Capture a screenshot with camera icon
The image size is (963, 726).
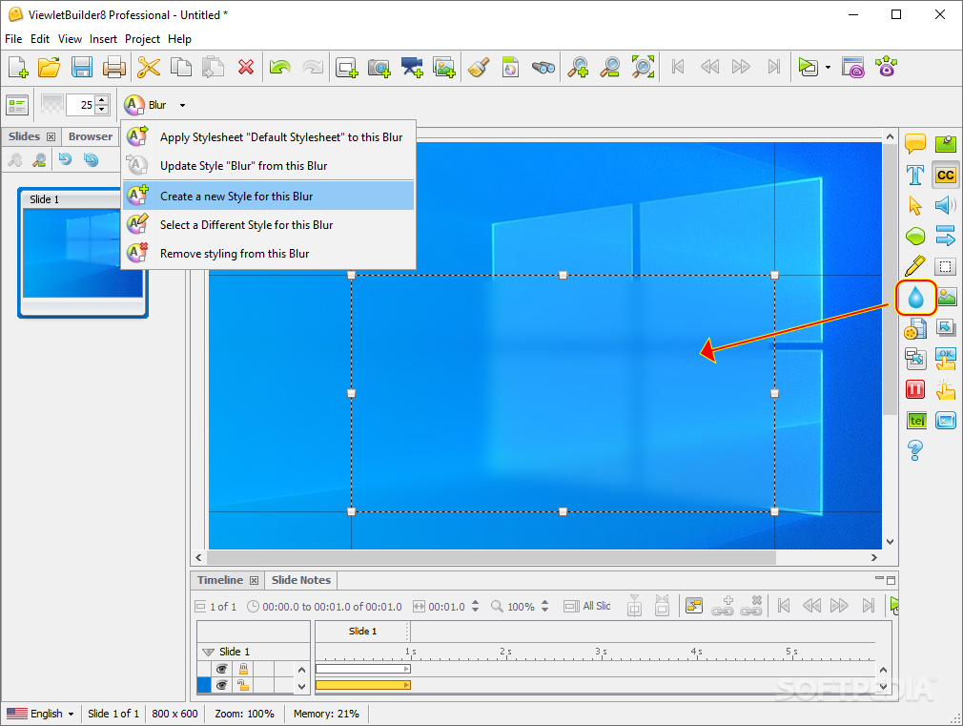point(379,67)
